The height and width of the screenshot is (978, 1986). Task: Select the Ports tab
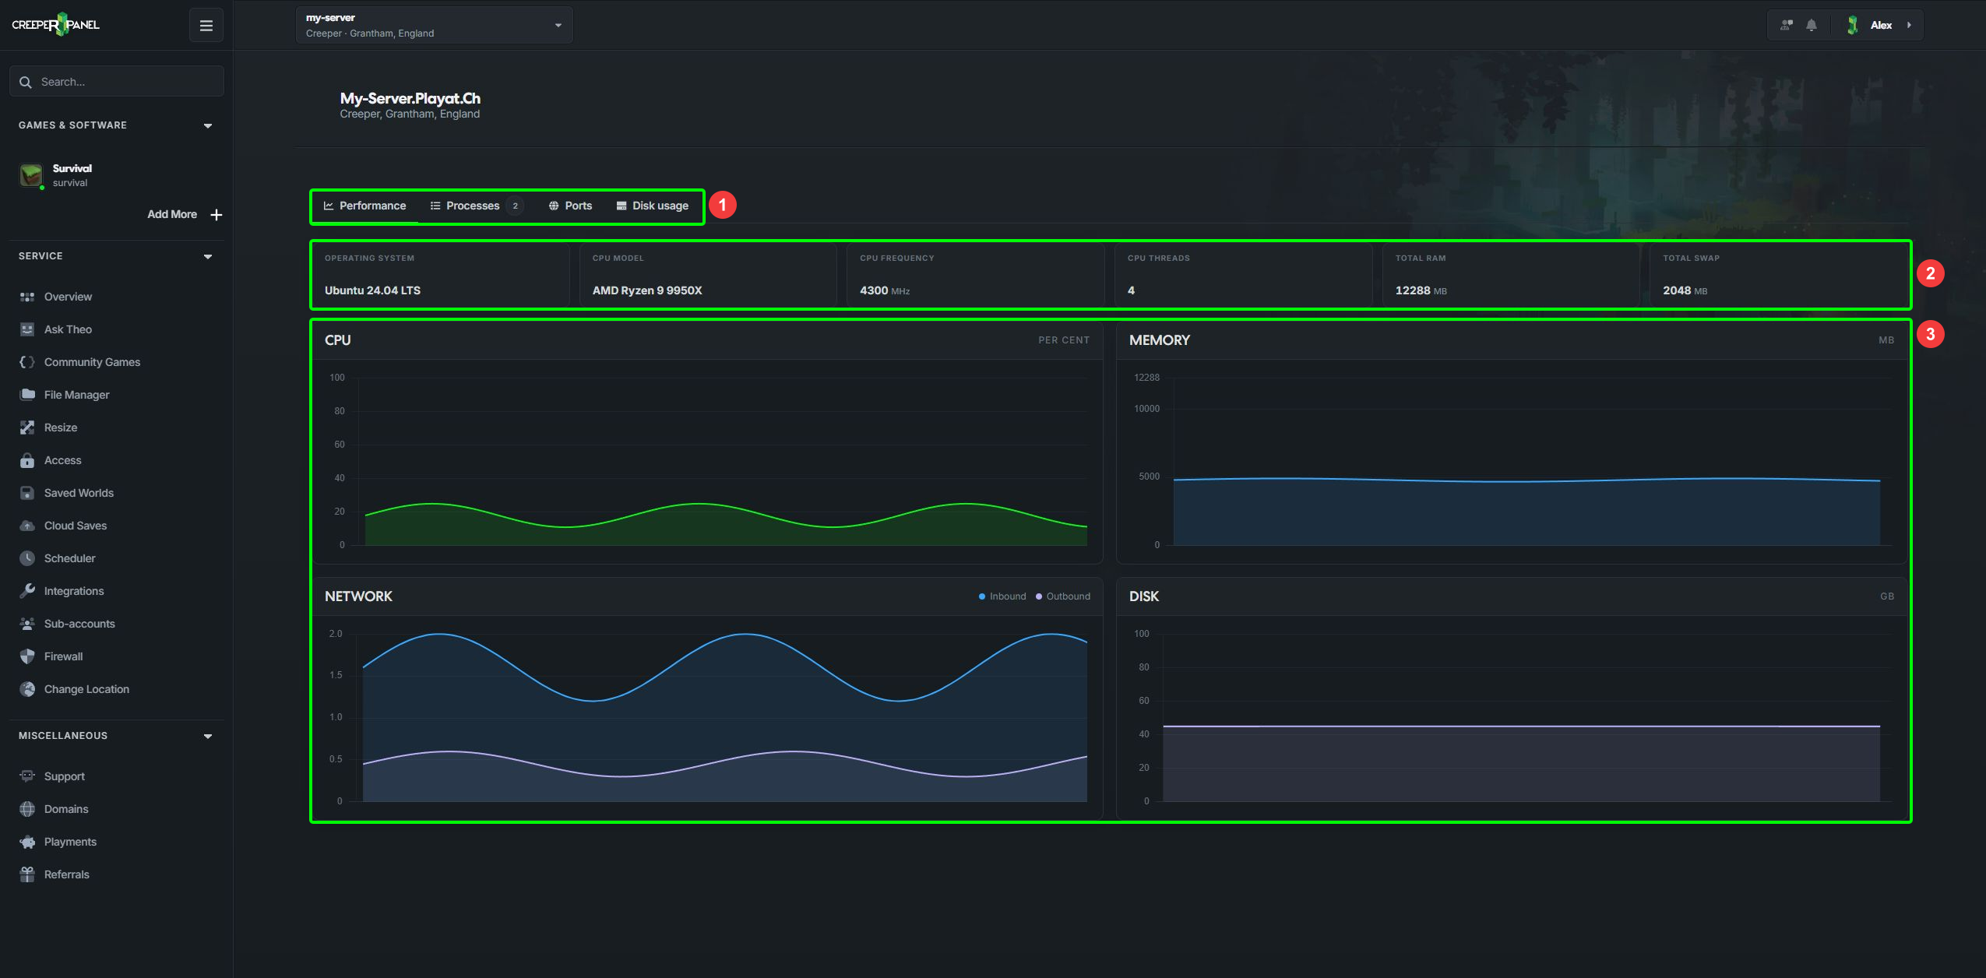click(x=570, y=206)
